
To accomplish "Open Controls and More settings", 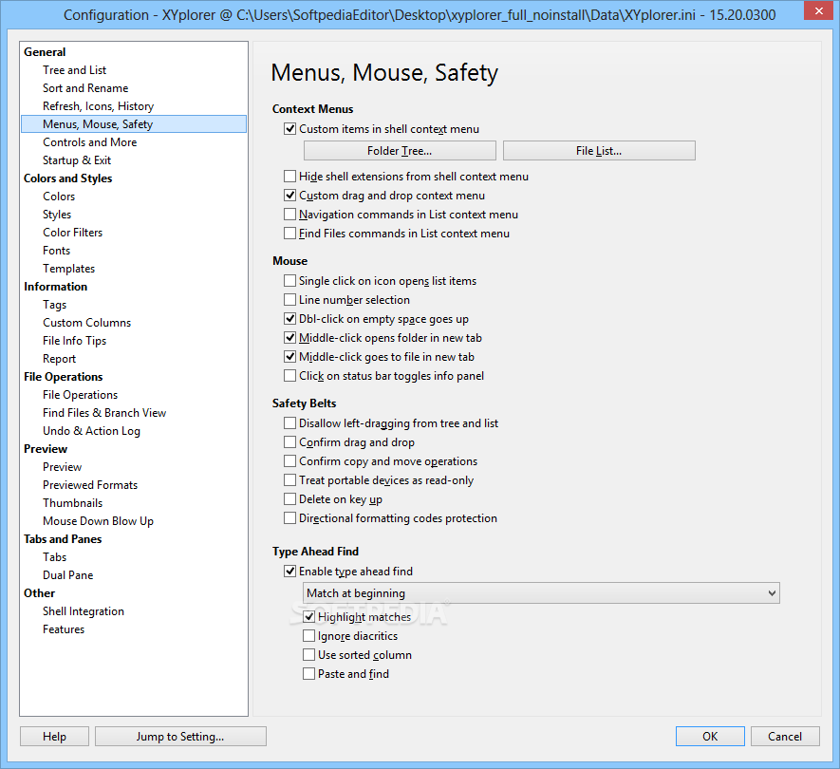I will point(90,142).
